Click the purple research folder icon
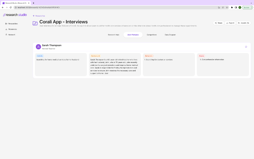The image size is (254, 159). click(35, 23)
